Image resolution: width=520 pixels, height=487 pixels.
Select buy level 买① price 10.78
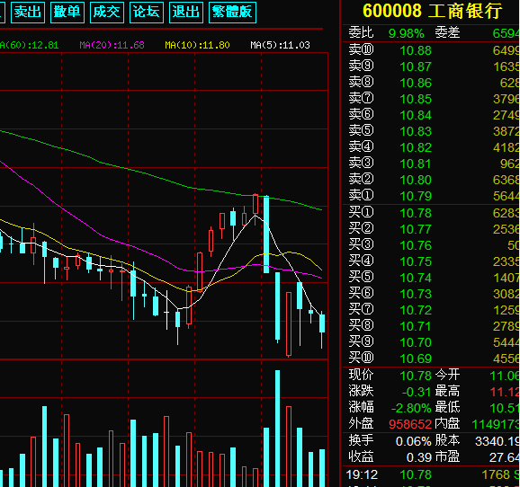pyautogui.click(x=431, y=213)
